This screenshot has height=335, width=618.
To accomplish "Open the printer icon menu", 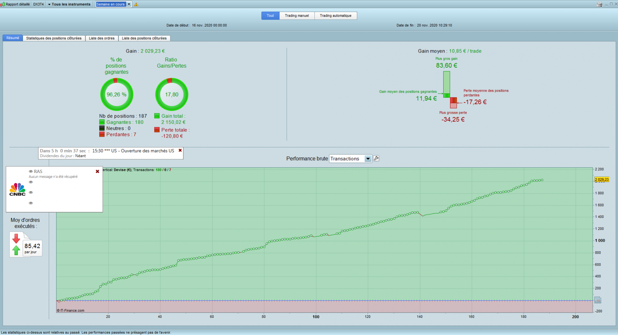I will pyautogui.click(x=599, y=4).
